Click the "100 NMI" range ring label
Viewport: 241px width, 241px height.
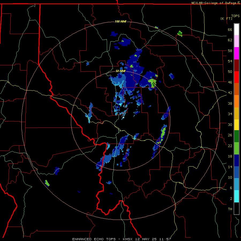point(120,21)
